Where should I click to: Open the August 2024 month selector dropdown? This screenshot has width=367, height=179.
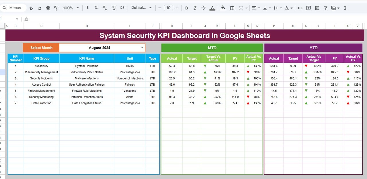point(142,48)
